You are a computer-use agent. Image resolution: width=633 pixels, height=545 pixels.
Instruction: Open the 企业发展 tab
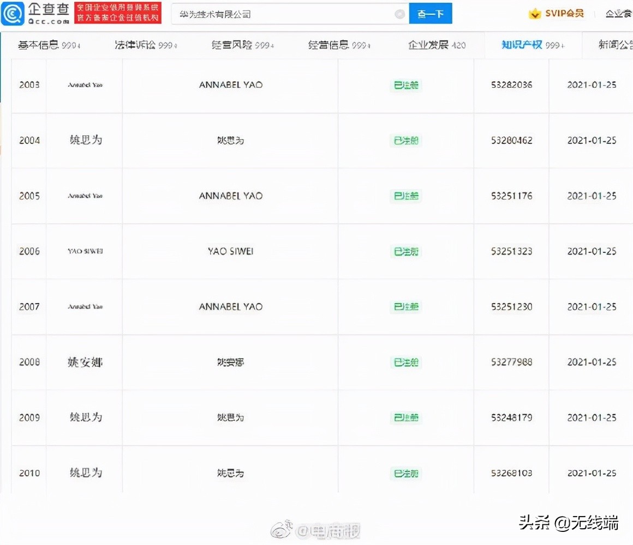coord(437,45)
